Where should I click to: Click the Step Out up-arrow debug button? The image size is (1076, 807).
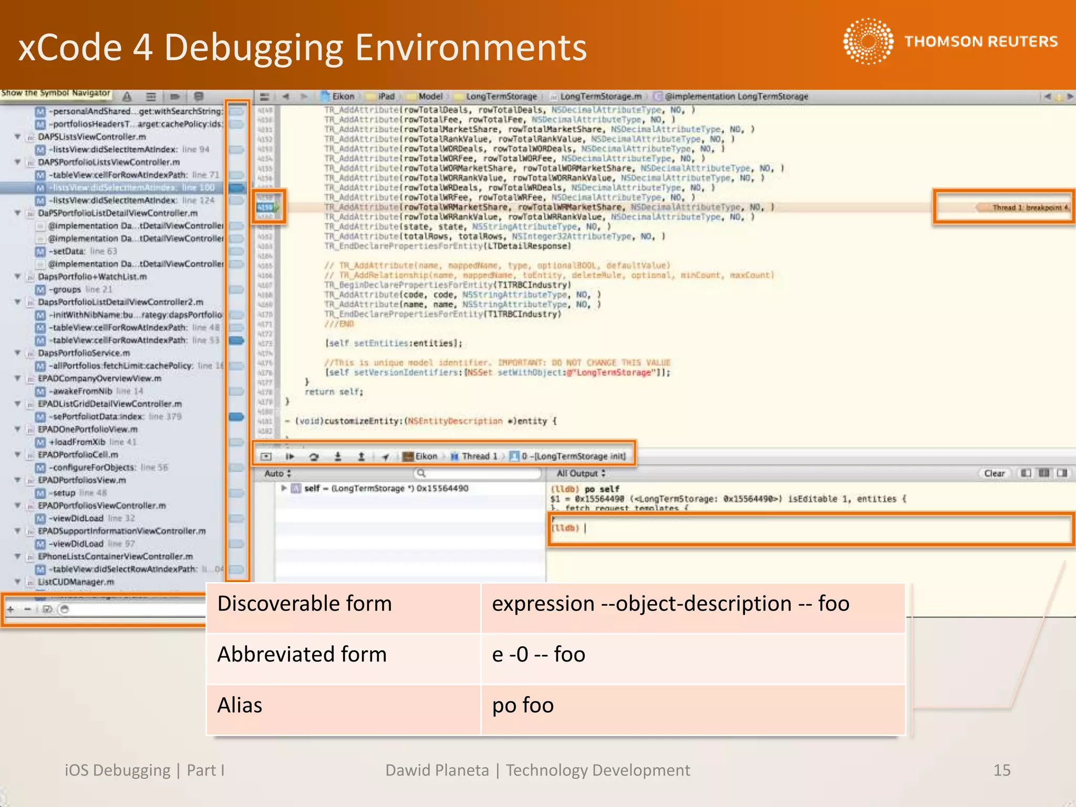(x=361, y=457)
